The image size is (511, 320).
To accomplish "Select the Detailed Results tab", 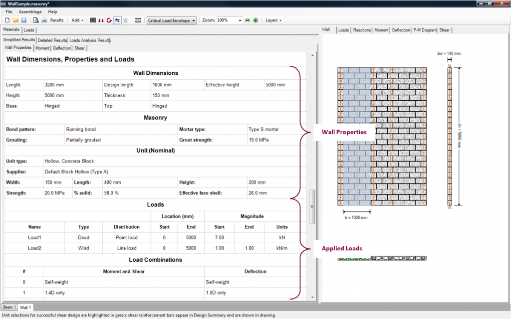I will pos(52,40).
